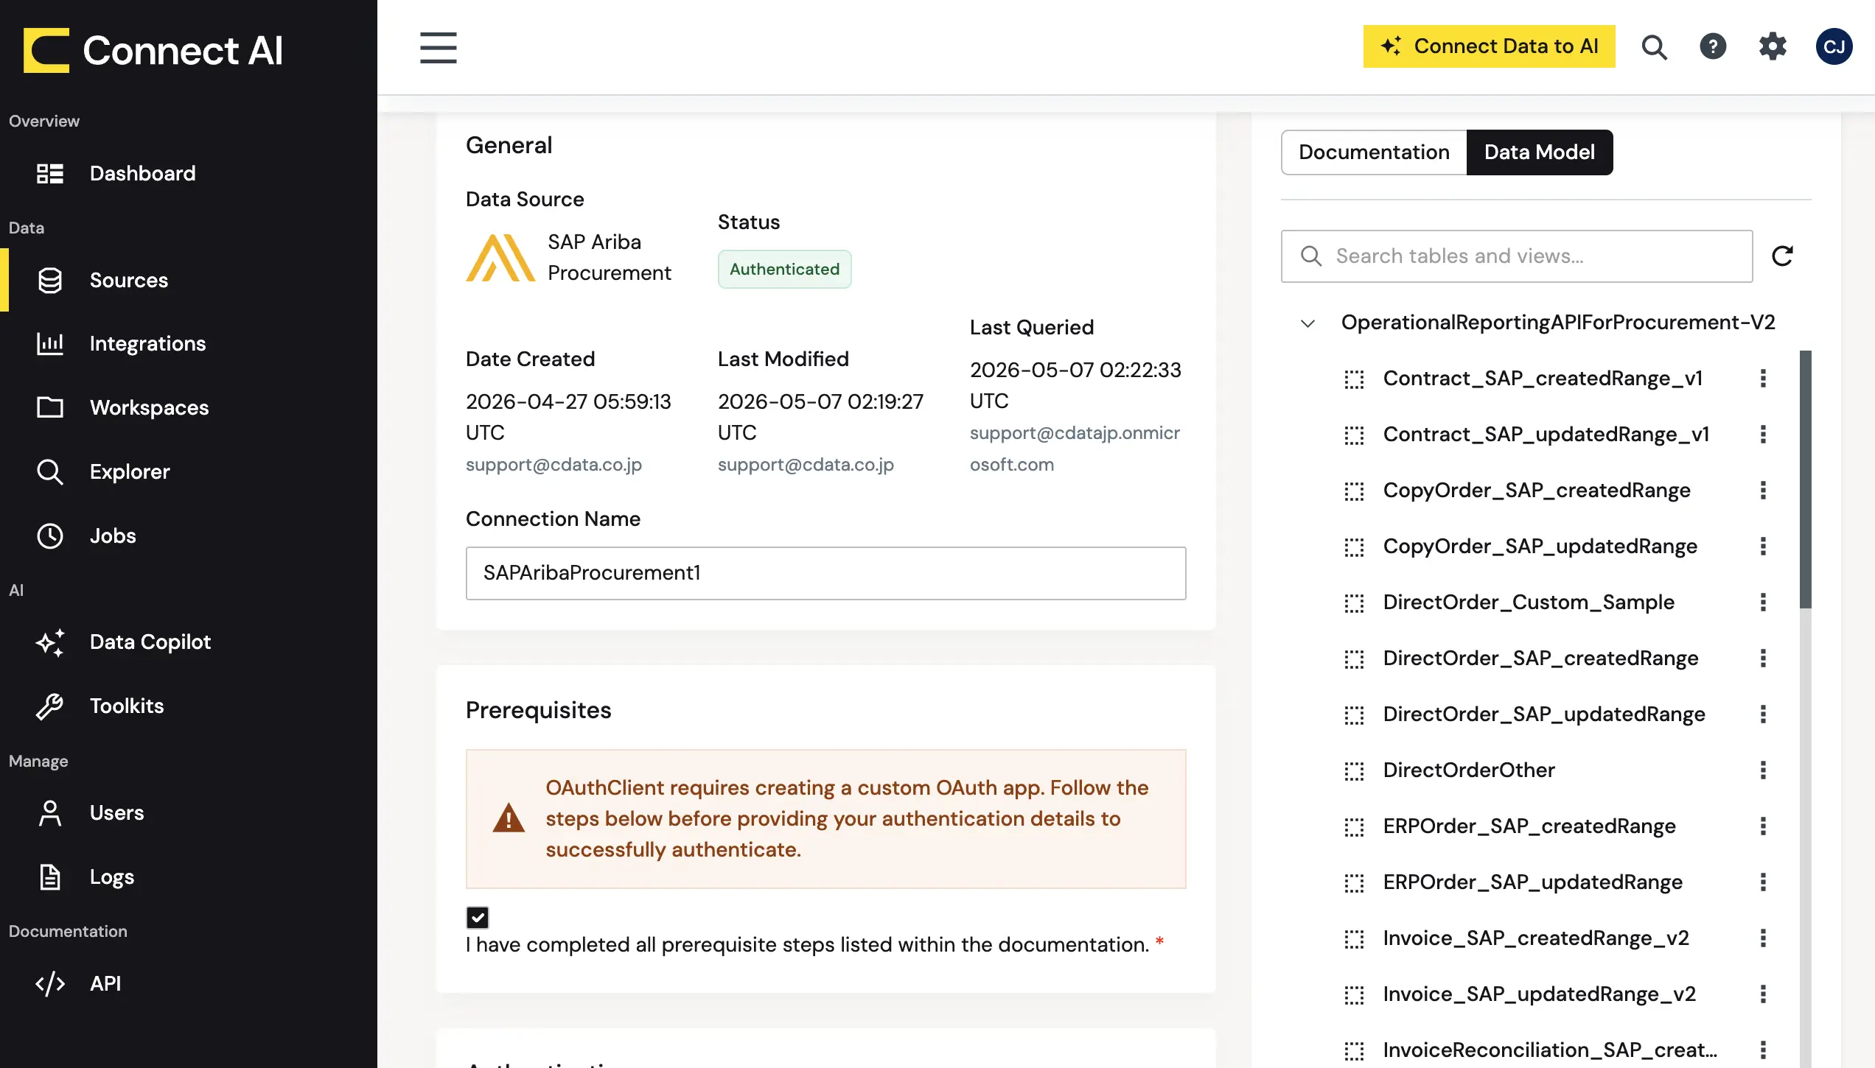The height and width of the screenshot is (1068, 1875).
Task: Click the Users person icon
Action: point(50,813)
